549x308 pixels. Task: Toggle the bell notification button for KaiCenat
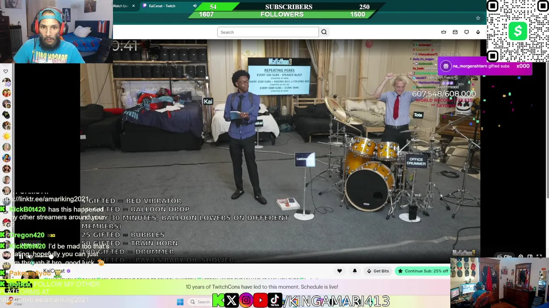(355, 271)
